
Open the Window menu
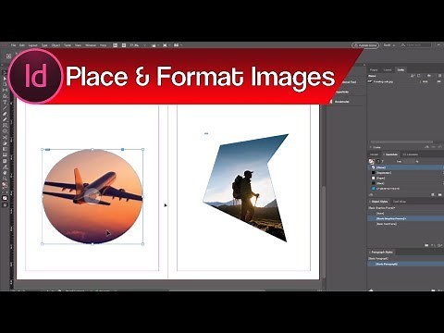[x=91, y=45]
